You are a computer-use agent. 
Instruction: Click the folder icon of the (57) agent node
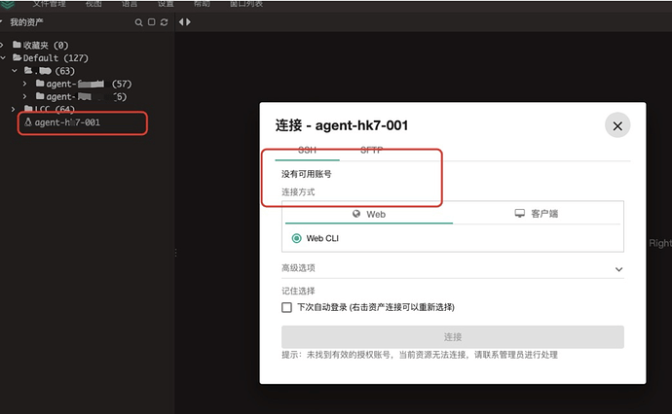point(40,84)
